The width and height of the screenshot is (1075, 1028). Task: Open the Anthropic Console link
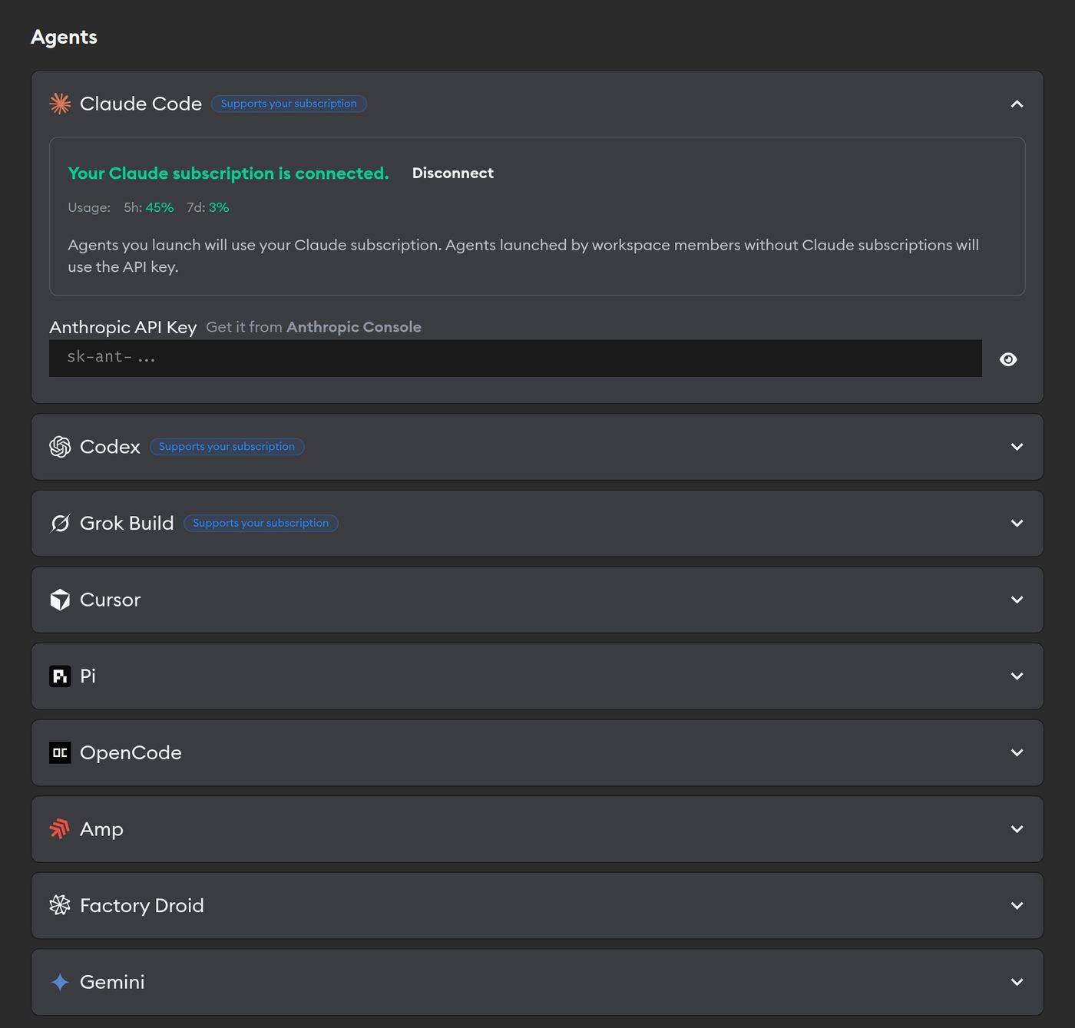click(x=354, y=327)
